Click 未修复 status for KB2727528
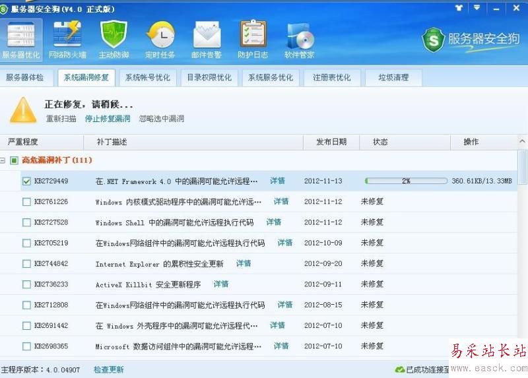Viewport: 528px width, 378px height. coord(372,222)
